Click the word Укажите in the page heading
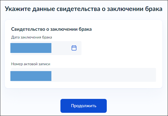 pos(18,9)
